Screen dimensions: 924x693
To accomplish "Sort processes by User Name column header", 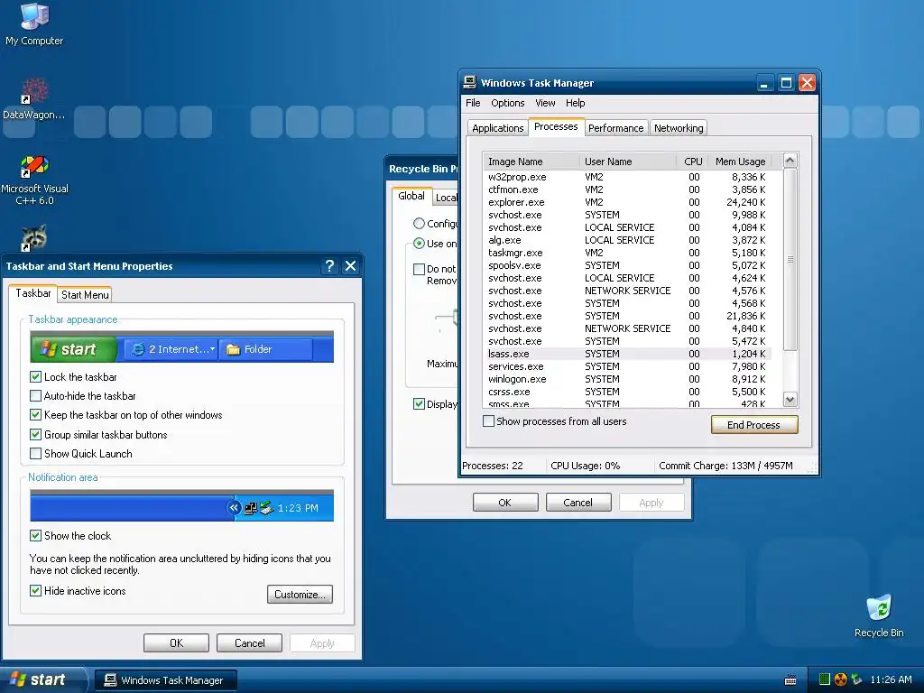I will click(x=628, y=162).
